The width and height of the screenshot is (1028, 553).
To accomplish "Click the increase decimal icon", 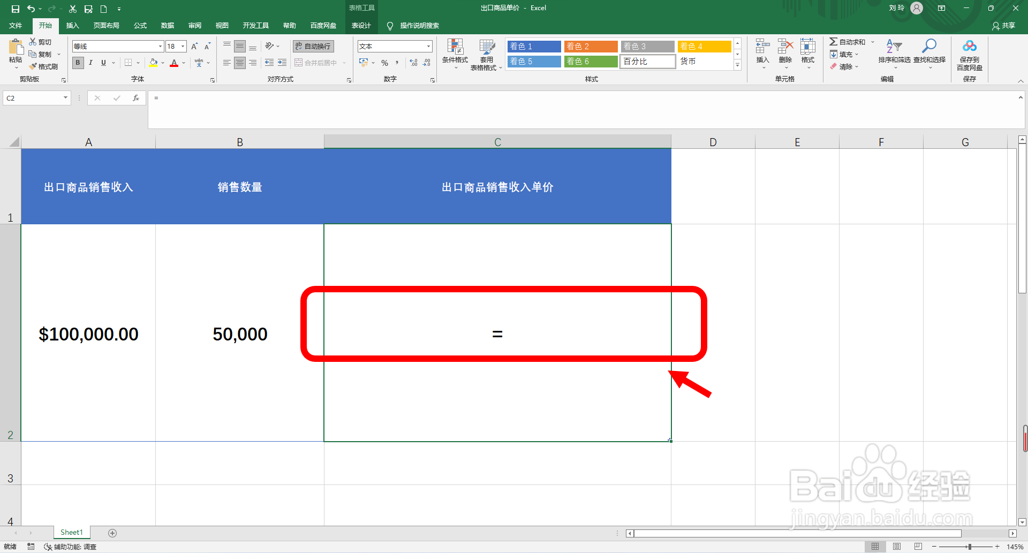I will [414, 63].
